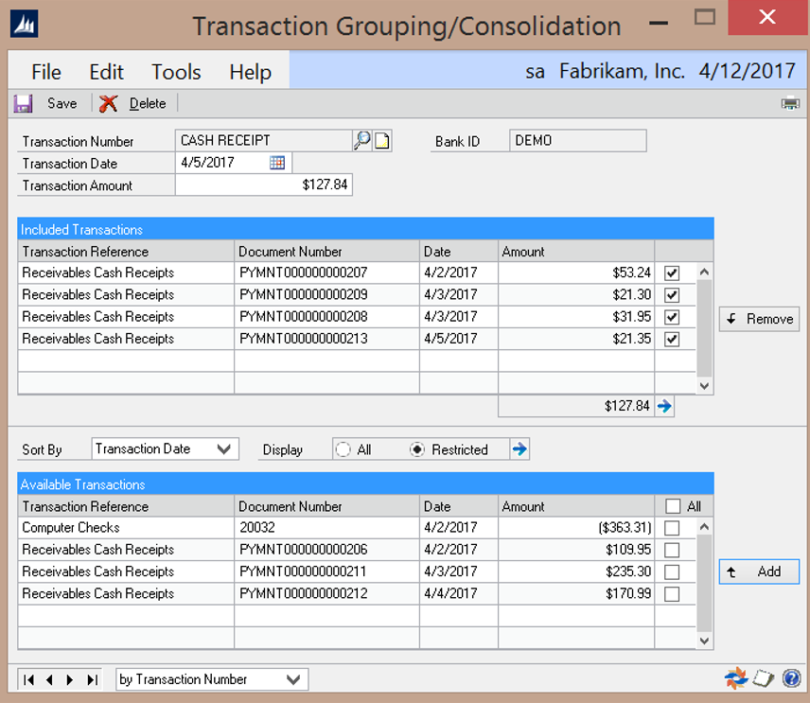Open the help question mark icon
The width and height of the screenshot is (810, 703).
pos(791,678)
